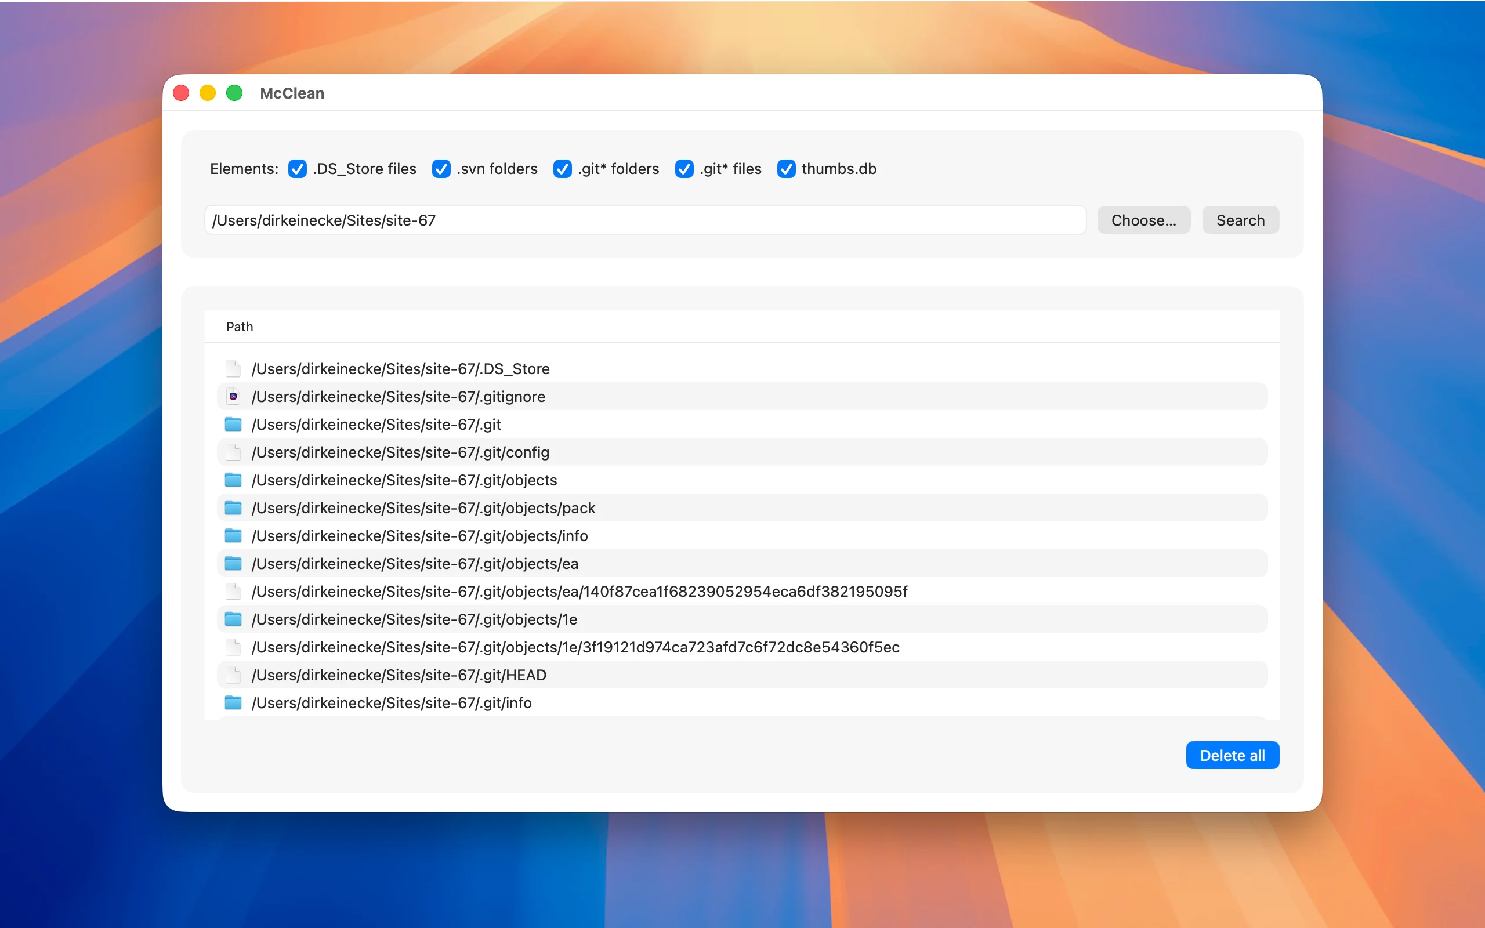1485x928 pixels.
Task: Click the Delete all button
Action: pyautogui.click(x=1232, y=756)
